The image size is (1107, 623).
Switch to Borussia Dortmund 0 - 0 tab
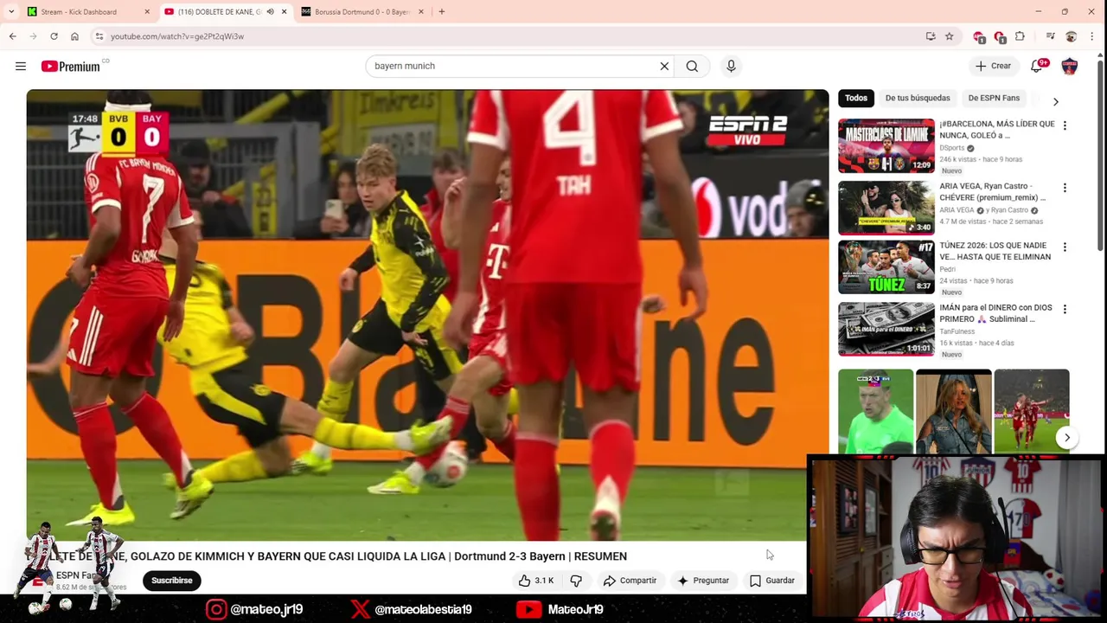pos(362,12)
